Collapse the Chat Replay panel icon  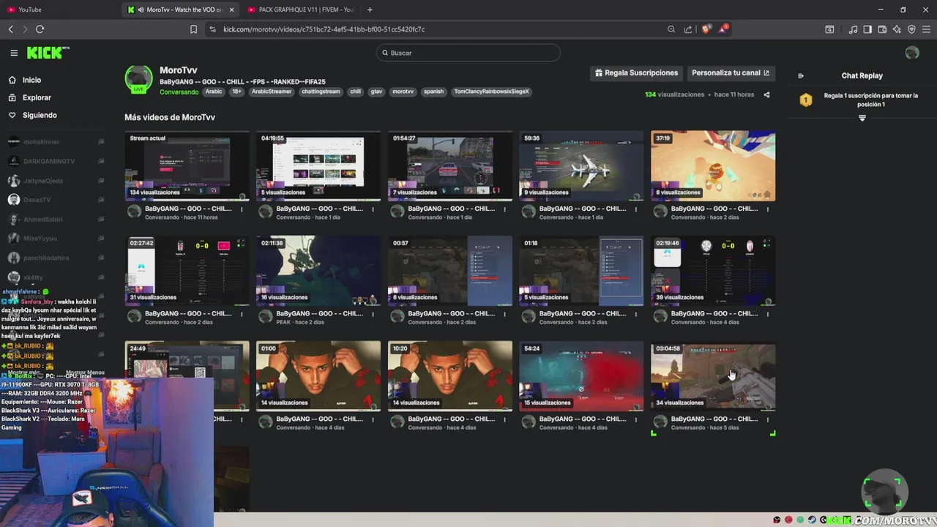(800, 75)
